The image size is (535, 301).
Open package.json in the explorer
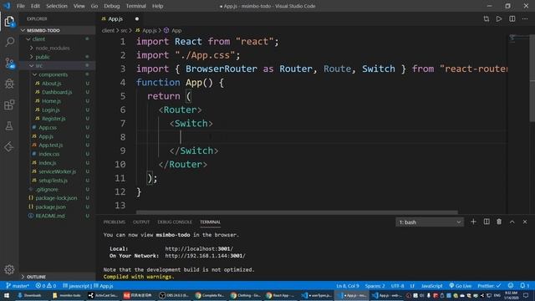click(50, 207)
